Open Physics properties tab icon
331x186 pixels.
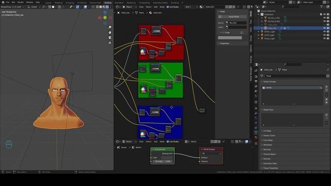coord(256,123)
